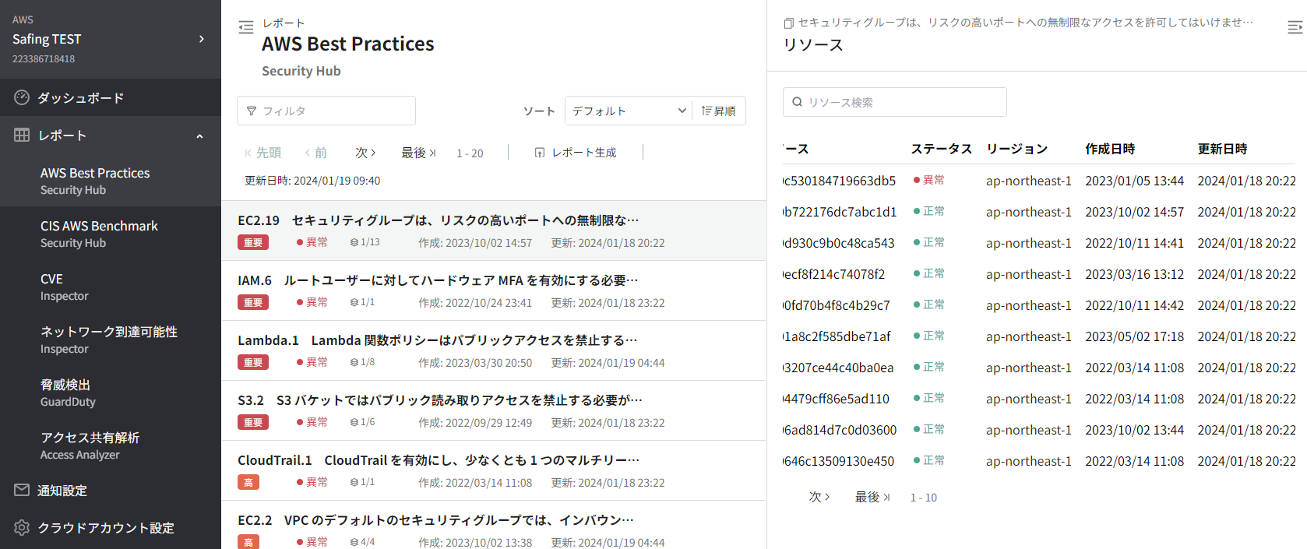Open S3.2 bucket public read finding
1307x549 pixels.
(x=494, y=410)
